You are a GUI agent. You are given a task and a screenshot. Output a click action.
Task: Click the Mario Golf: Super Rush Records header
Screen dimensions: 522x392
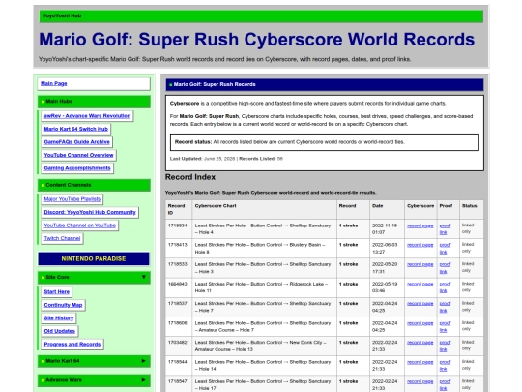[325, 84]
